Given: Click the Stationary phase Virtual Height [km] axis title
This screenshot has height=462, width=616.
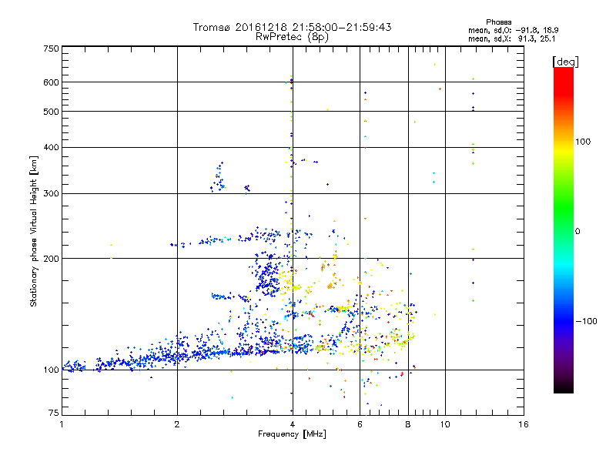Looking at the screenshot, I should [x=34, y=231].
